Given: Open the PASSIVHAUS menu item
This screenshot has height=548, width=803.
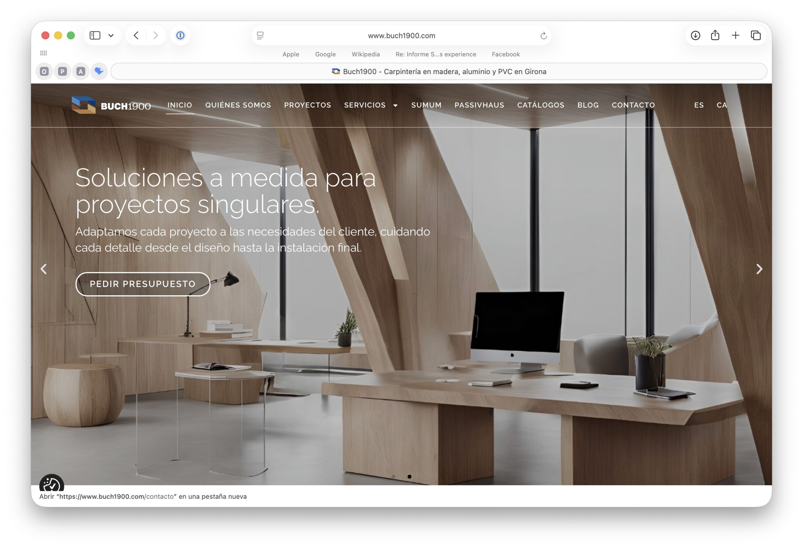Looking at the screenshot, I should click(479, 105).
